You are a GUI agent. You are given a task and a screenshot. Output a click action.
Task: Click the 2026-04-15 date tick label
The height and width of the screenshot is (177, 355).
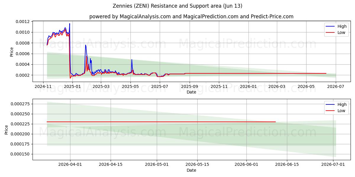point(111,165)
